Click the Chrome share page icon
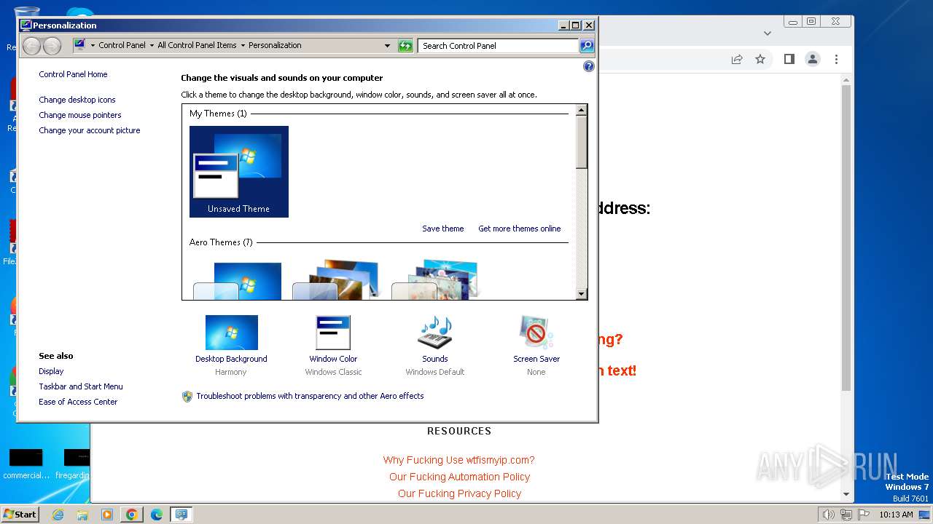 737,59
